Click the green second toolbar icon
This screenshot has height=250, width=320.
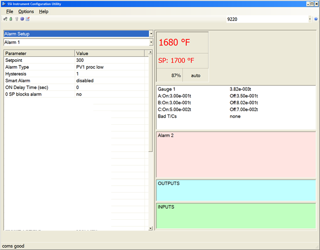(x=11, y=19)
